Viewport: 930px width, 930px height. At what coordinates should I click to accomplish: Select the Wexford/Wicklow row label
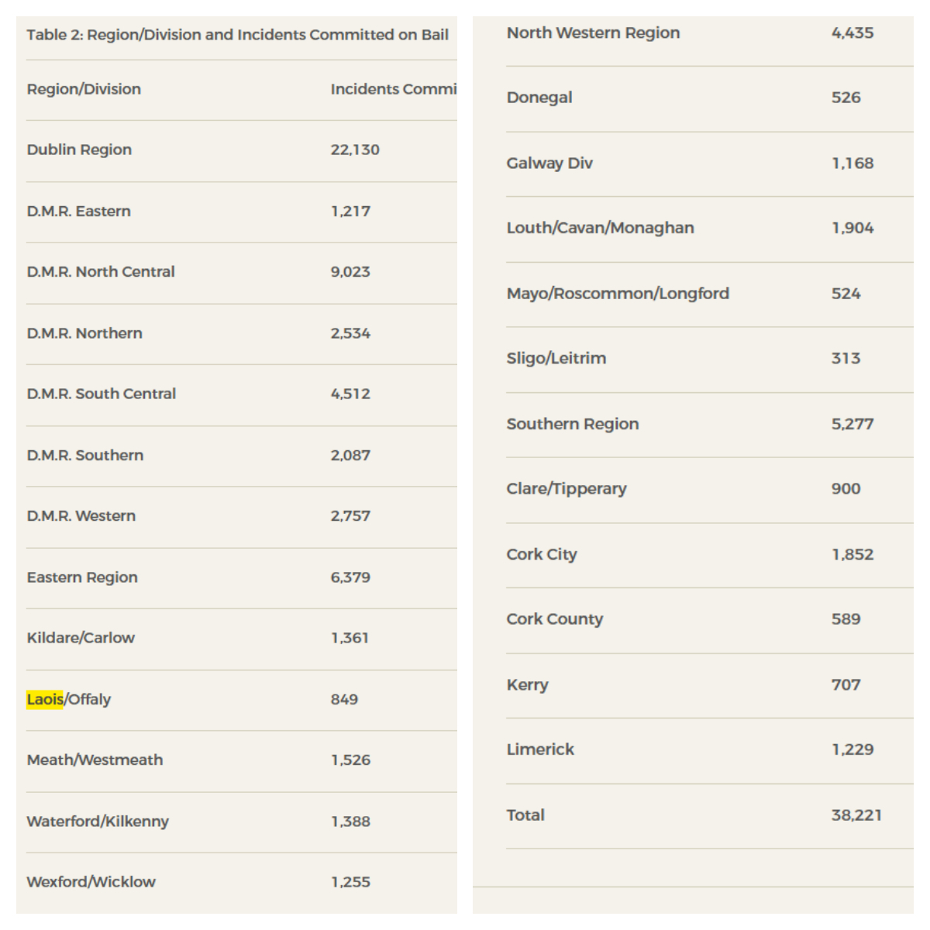pos(91,882)
